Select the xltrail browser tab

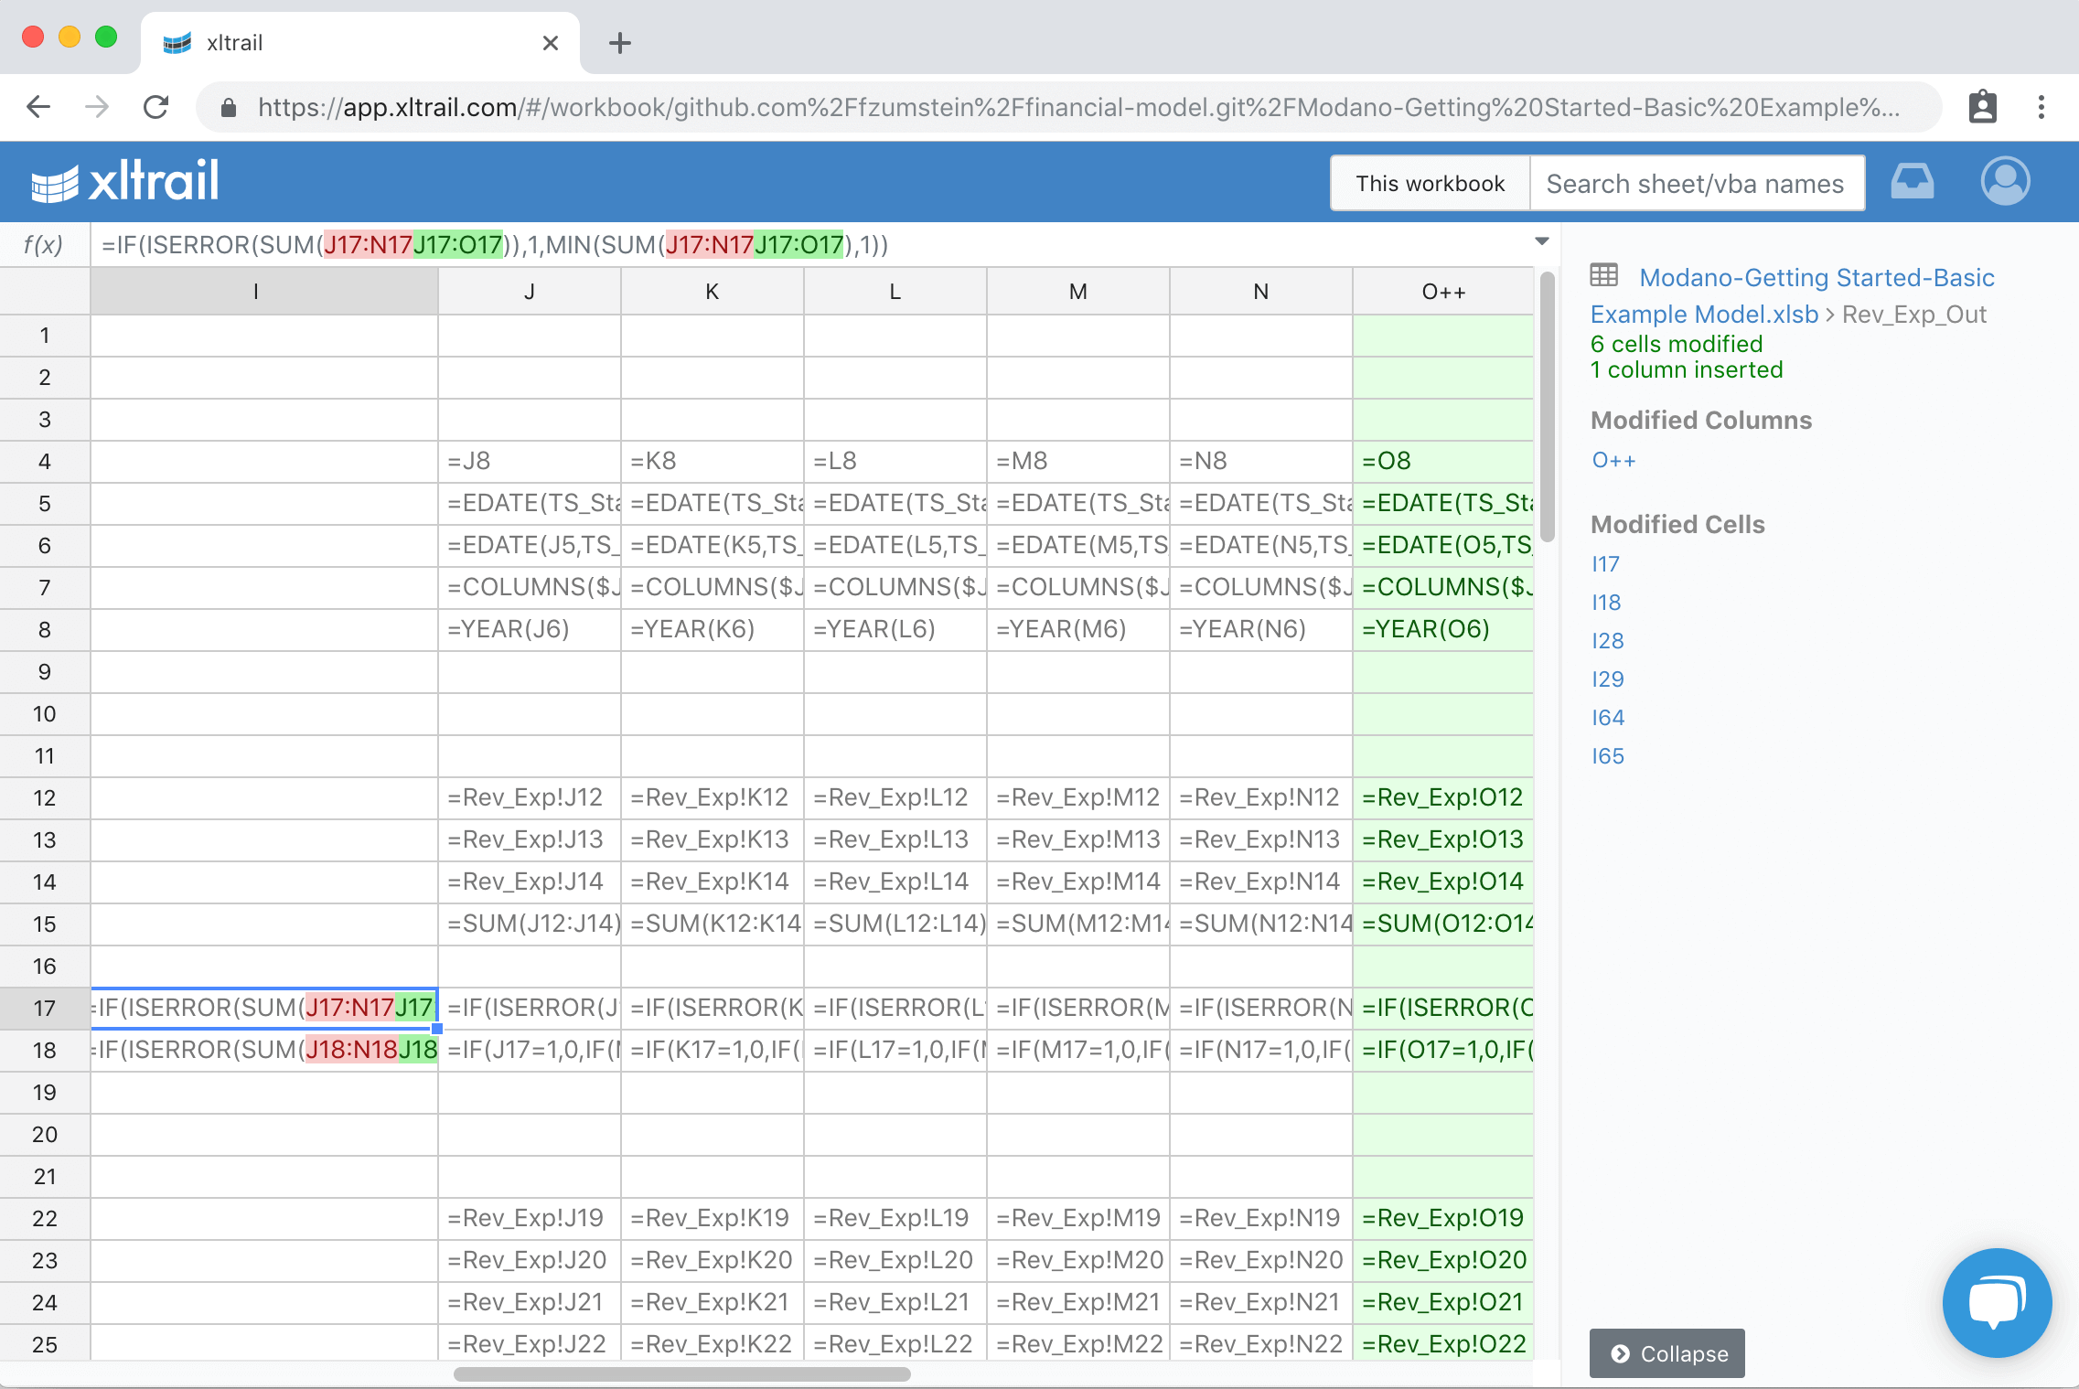point(359,43)
